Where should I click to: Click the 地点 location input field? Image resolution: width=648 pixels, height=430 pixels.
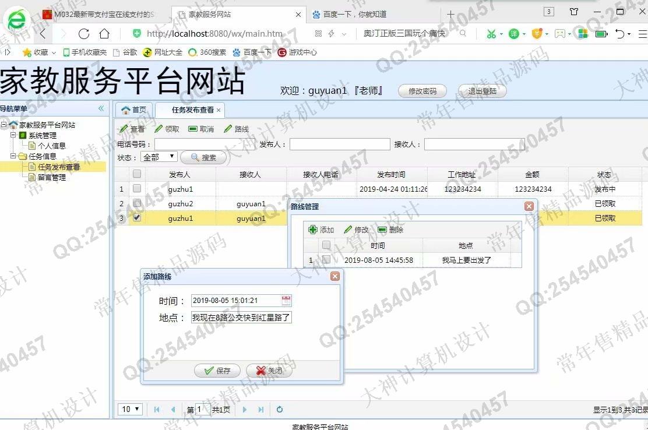241,318
